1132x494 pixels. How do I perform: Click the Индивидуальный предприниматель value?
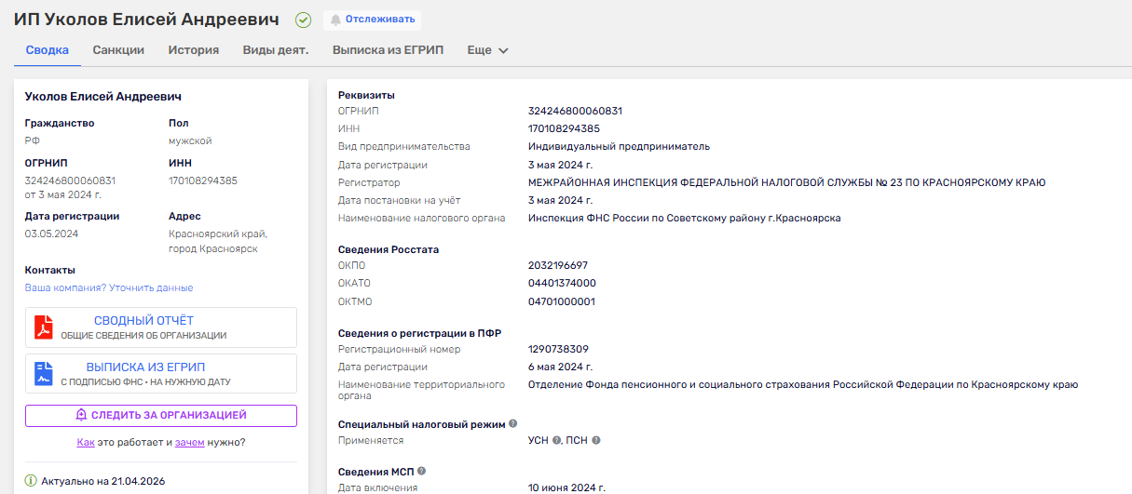619,147
